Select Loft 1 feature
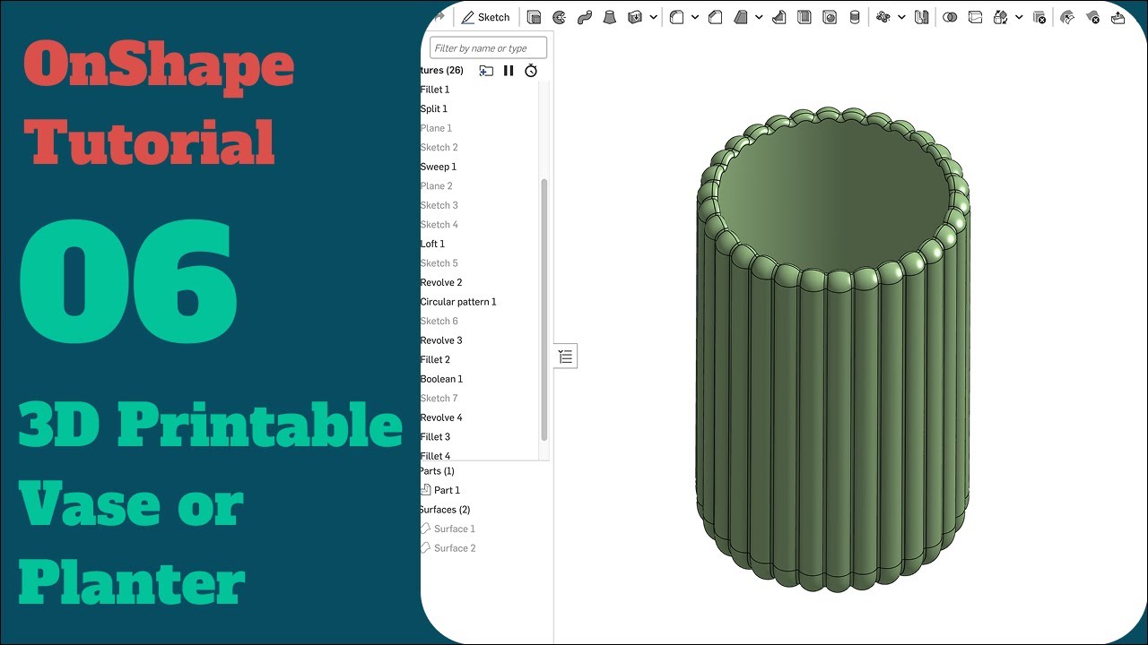The width and height of the screenshot is (1148, 645). [x=432, y=244]
